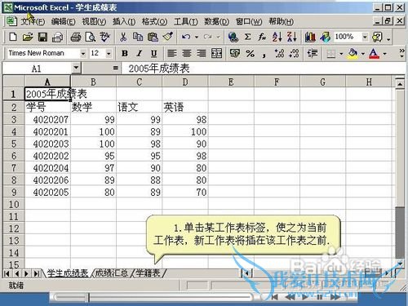Launch the Chart Wizard icon
The height and width of the screenshot is (306, 408).
click(x=310, y=37)
